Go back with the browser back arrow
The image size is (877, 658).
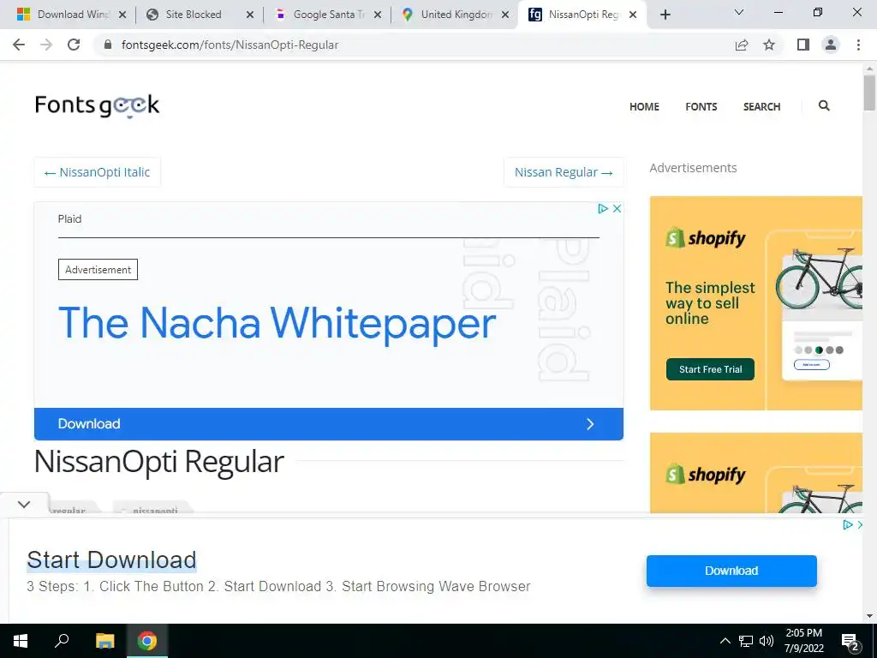coord(19,45)
